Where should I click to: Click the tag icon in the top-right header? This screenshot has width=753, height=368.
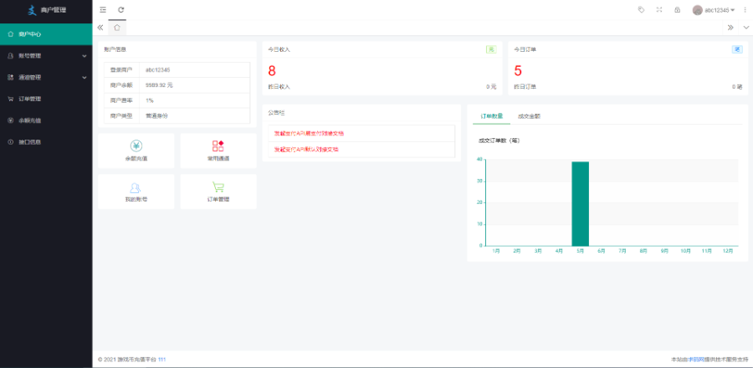pos(641,10)
